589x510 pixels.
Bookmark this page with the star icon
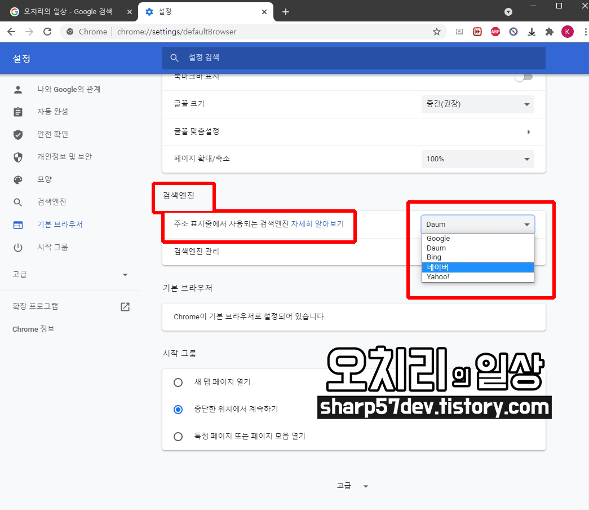click(436, 32)
